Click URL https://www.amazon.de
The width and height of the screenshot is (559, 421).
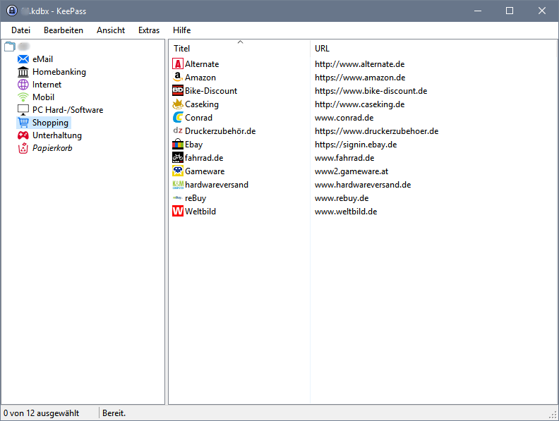tap(360, 78)
